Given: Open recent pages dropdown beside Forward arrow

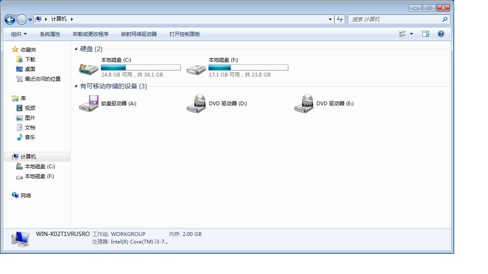Looking at the screenshot, I should click(x=30, y=19).
